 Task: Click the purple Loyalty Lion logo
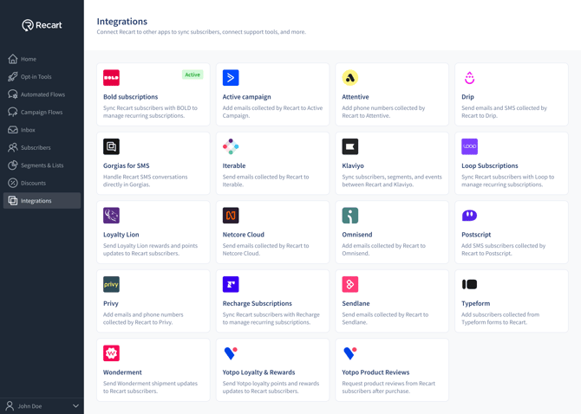[111, 216]
